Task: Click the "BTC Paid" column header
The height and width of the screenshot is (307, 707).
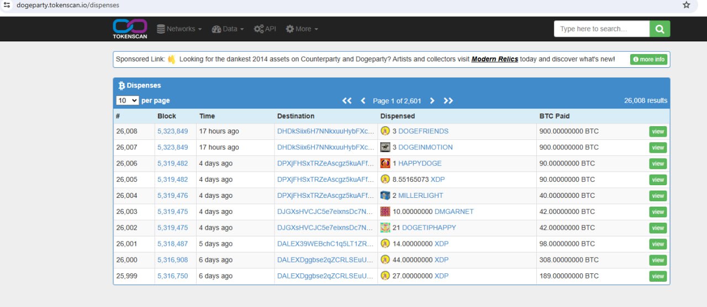Action: 555,116
